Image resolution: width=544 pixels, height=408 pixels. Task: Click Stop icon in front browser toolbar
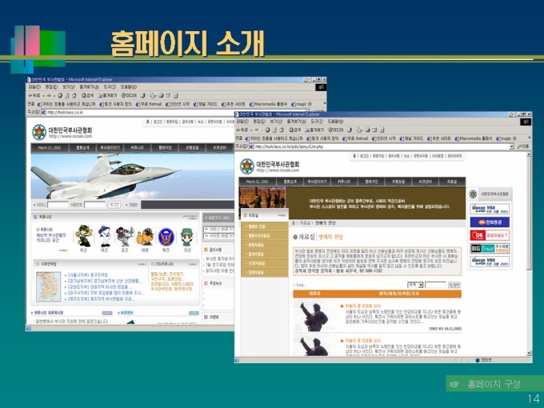click(267, 130)
